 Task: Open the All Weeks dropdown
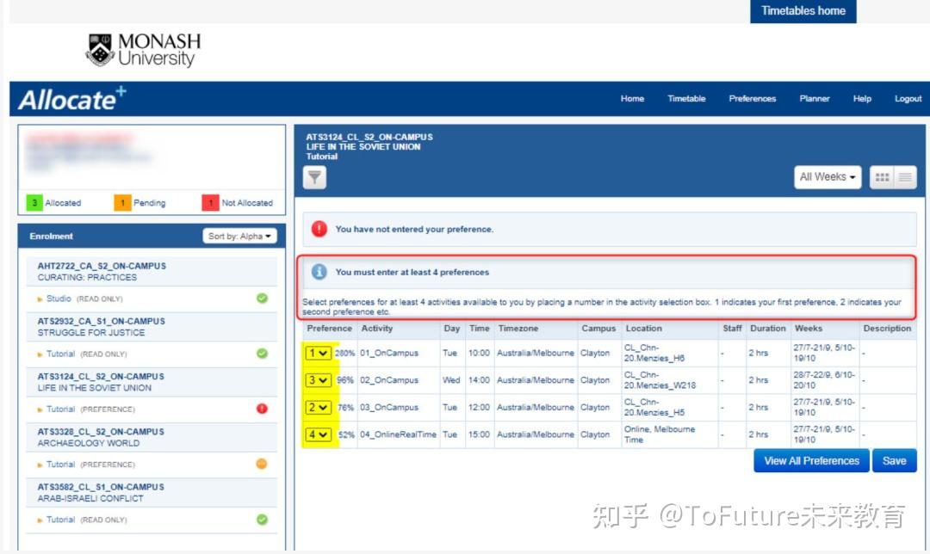[826, 176]
